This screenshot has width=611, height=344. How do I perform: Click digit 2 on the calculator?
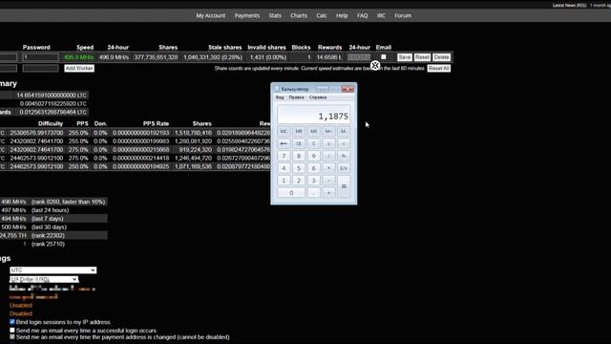pos(299,181)
